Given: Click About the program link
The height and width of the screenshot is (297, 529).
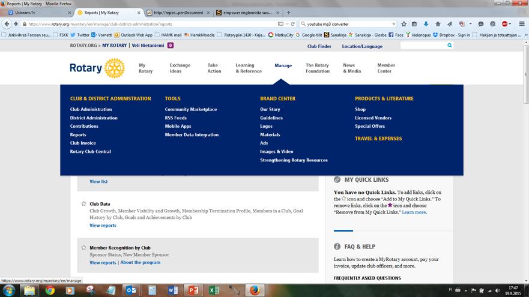Looking at the screenshot, I should [x=141, y=262].
